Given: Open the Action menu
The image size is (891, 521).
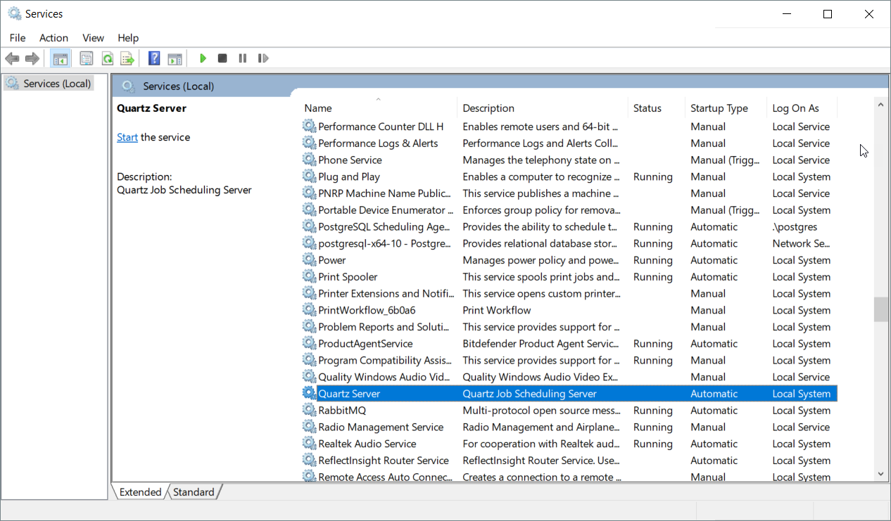Looking at the screenshot, I should click(x=53, y=38).
